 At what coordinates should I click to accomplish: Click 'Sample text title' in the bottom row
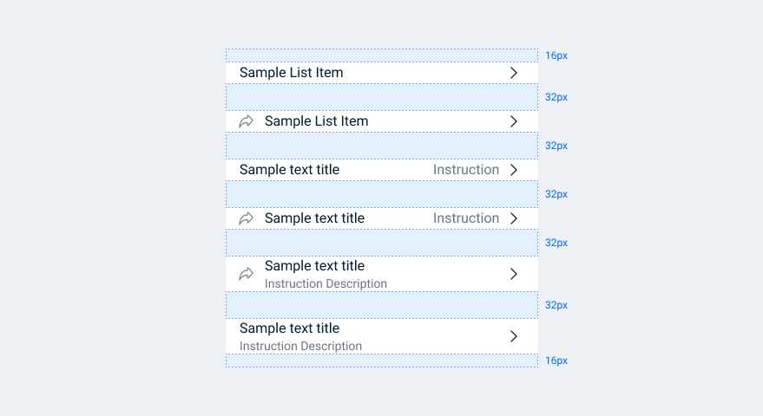(x=289, y=328)
